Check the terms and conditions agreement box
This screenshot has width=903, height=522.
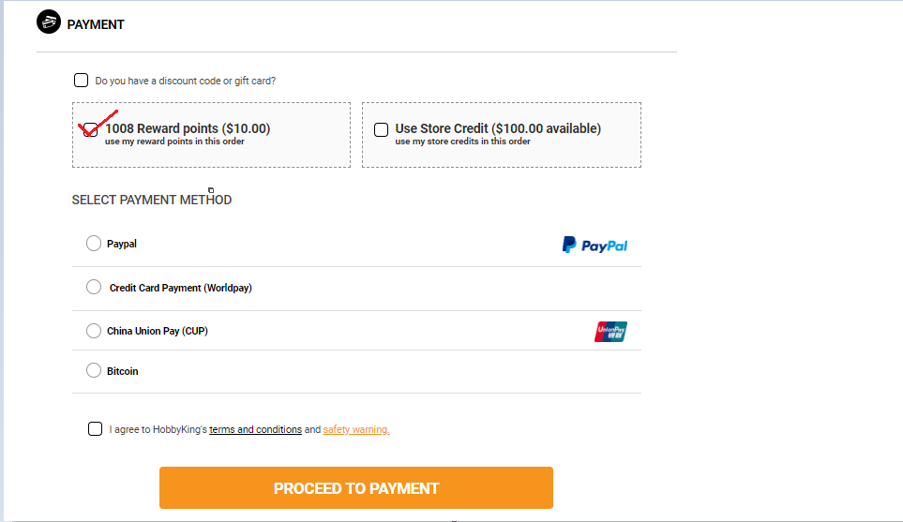point(95,429)
